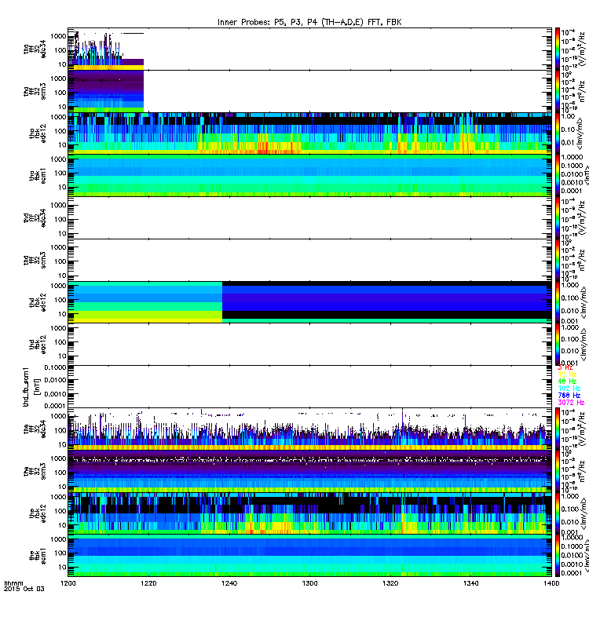Image resolution: width=589 pixels, height=628 pixels.
Task: Click the 'tha fbk edc12' panel label
Action: [x=38, y=133]
